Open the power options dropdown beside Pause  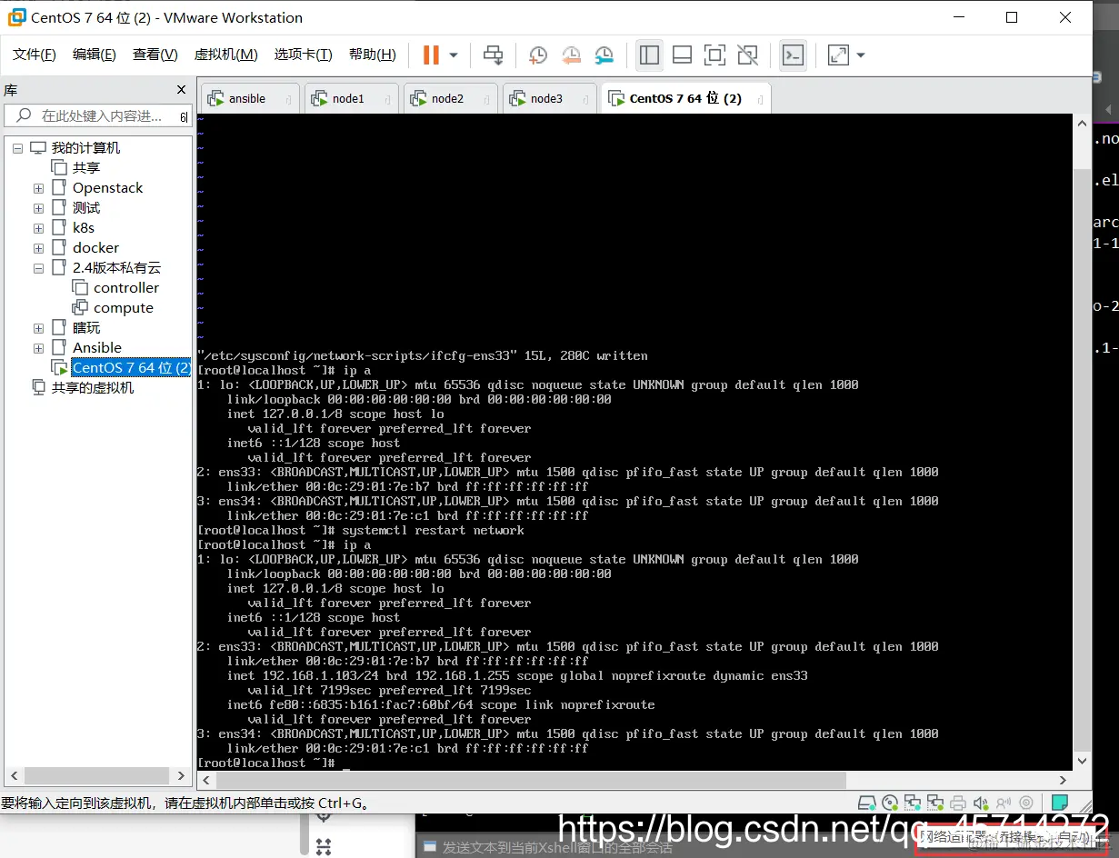coord(454,55)
